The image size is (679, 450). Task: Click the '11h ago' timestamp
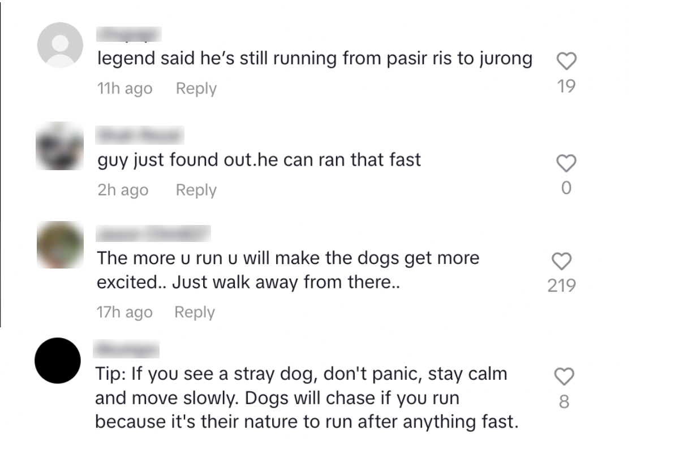click(x=124, y=89)
